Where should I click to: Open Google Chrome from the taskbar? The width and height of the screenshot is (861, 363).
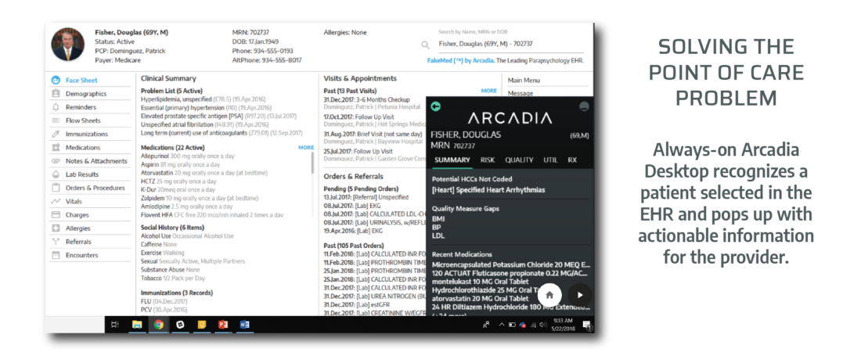(158, 325)
